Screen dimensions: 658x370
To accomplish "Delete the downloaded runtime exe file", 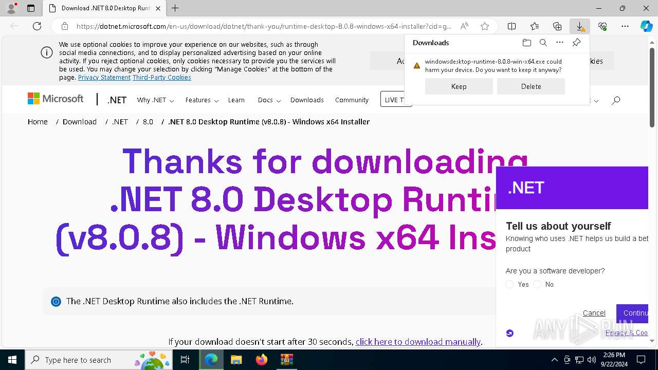I will pyautogui.click(x=531, y=86).
